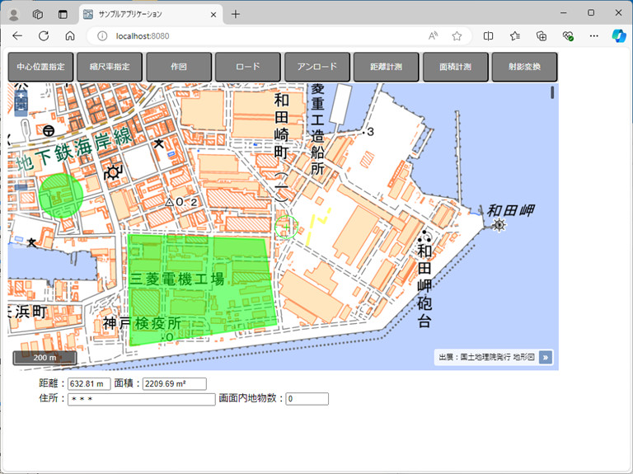Image resolution: width=633 pixels, height=474 pixels.
Task: Start area measurement with 面積計測
Action: coord(455,67)
